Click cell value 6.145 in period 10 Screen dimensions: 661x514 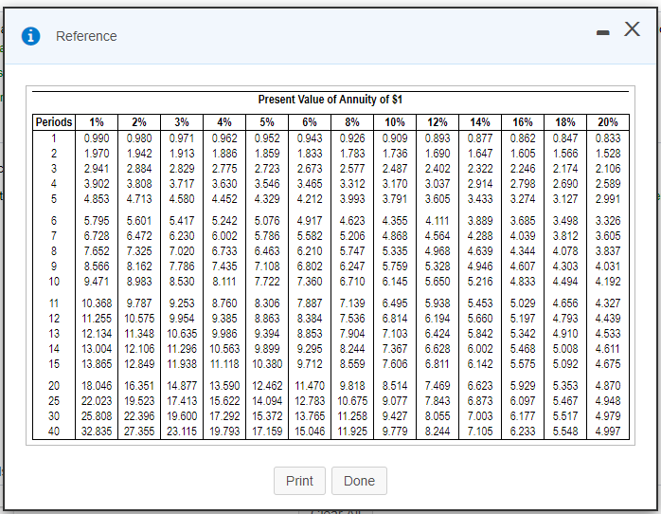(x=395, y=282)
